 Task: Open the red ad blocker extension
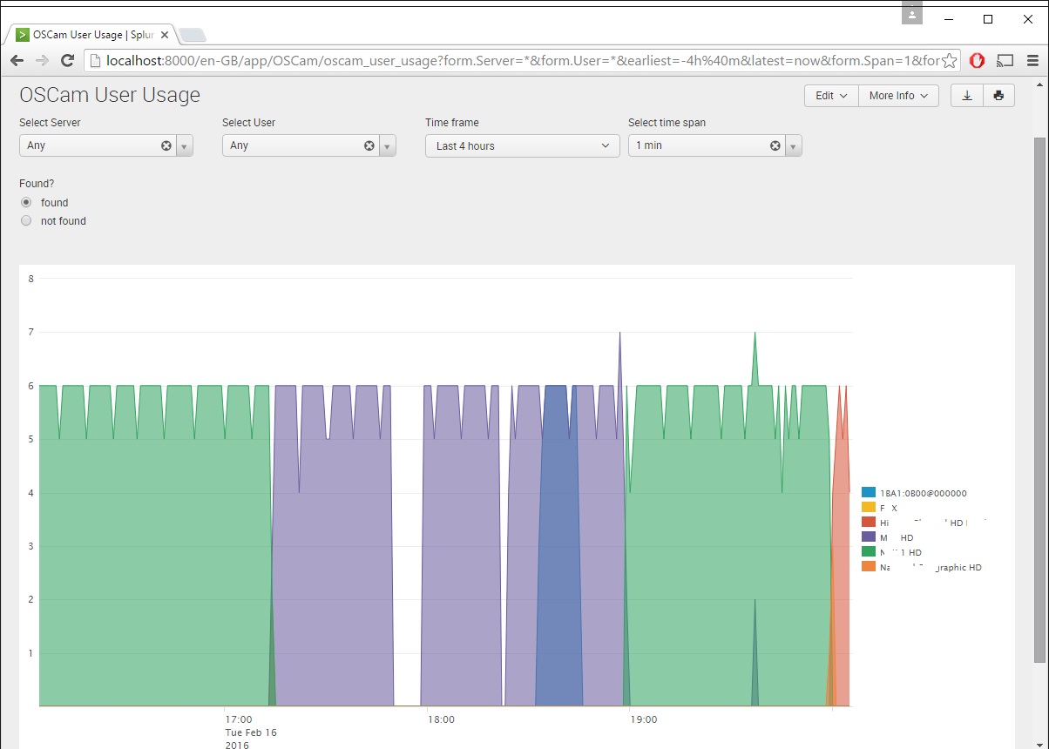point(978,61)
